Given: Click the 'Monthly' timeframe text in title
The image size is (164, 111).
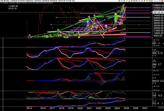Looking at the screenshot, I should (x=6, y=1).
